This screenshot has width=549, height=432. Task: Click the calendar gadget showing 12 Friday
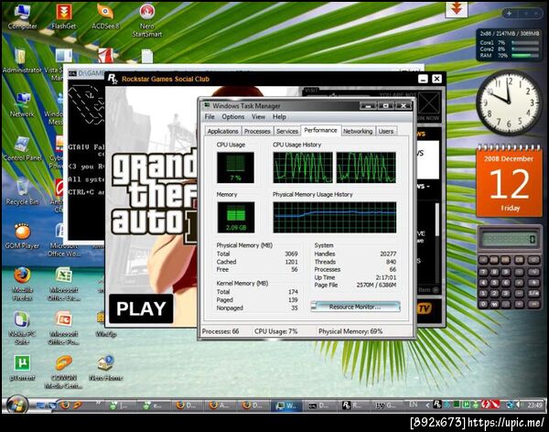[509, 182]
